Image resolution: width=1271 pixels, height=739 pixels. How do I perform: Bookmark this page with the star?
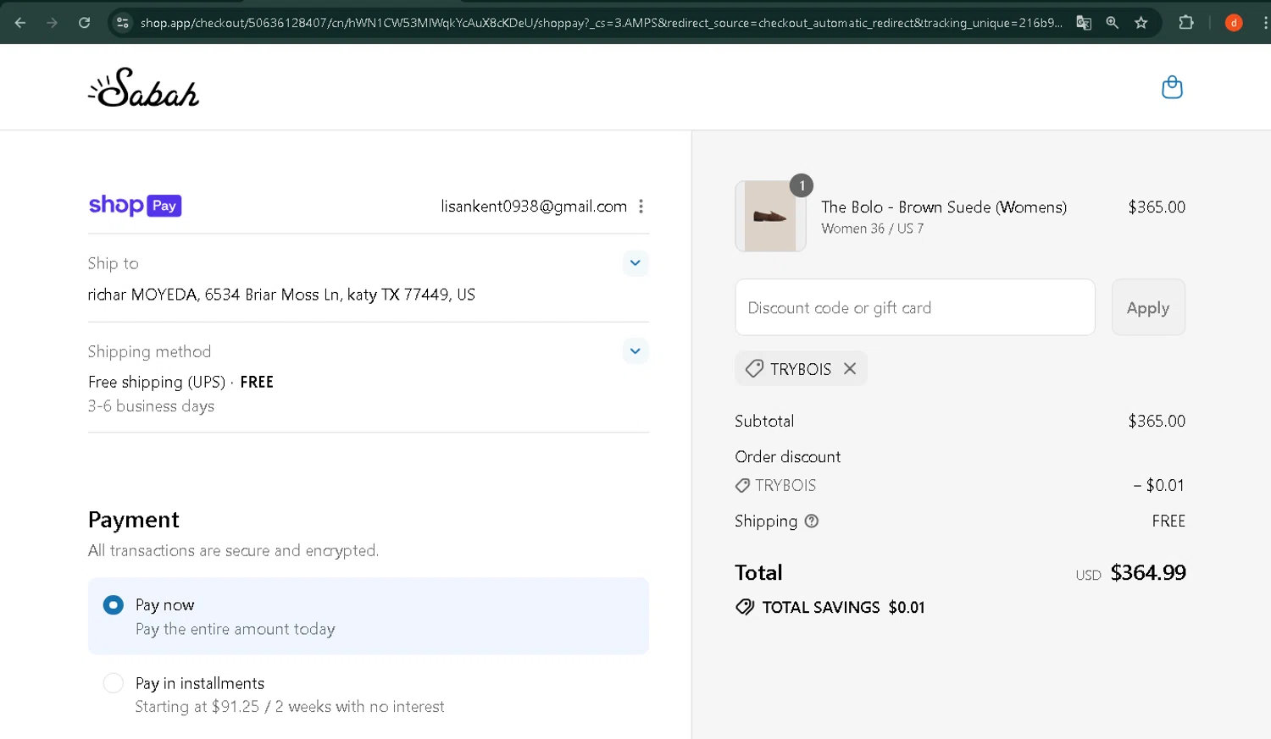pos(1141,23)
